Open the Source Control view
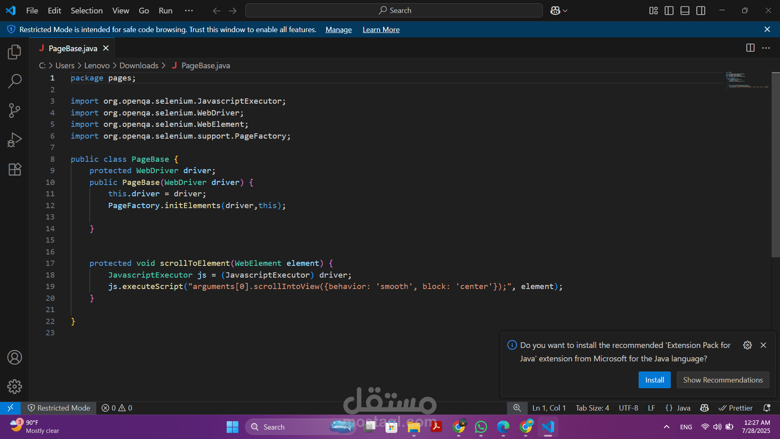The image size is (780, 439). 15,110
